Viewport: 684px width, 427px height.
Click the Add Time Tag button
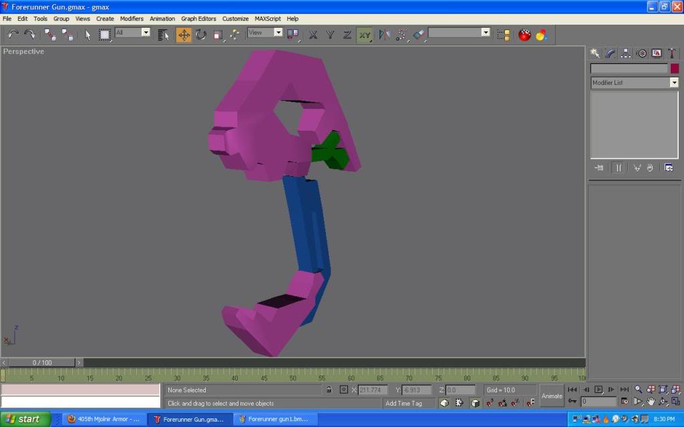click(x=403, y=403)
